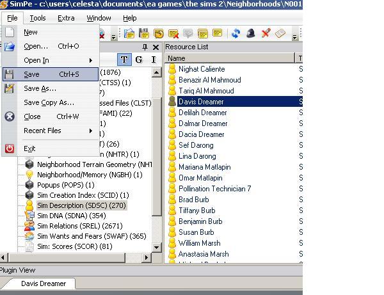Select Delilah Dreamer in Resource List
This screenshot has width=384, height=295.
[x=202, y=113]
